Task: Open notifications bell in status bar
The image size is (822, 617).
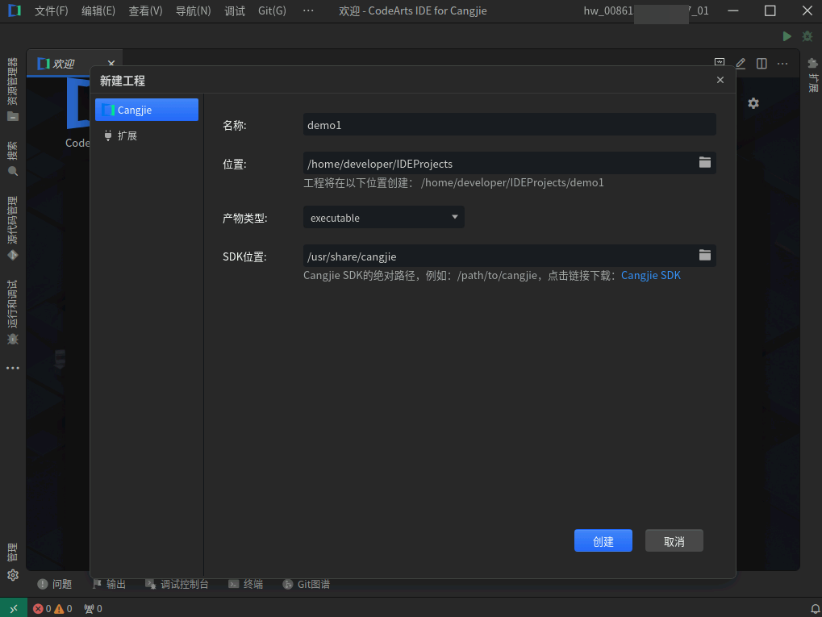Action: point(816,609)
